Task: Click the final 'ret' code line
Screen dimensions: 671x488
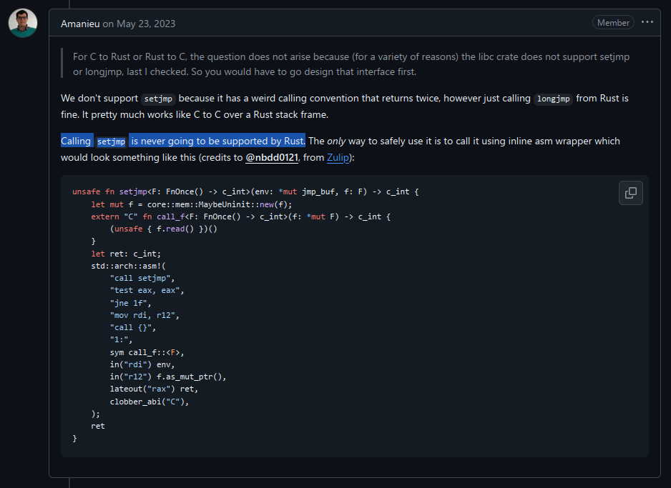Action: point(98,426)
